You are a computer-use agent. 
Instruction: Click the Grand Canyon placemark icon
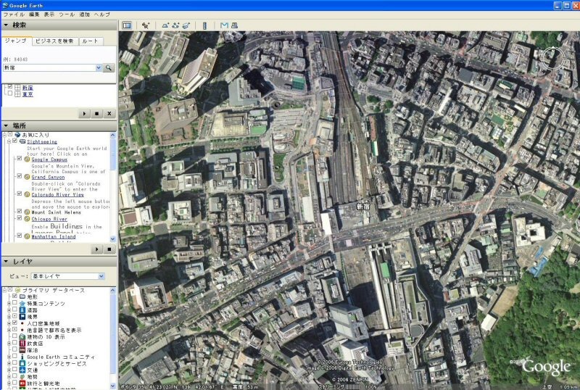pyautogui.click(x=27, y=177)
